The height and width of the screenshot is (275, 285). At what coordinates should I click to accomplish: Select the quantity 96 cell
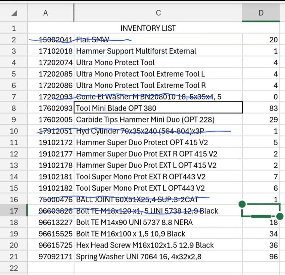click(261, 257)
